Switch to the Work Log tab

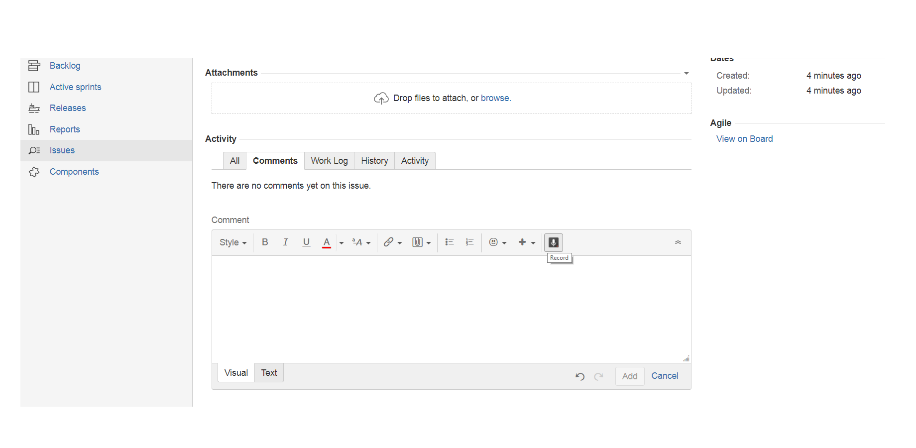[x=329, y=161]
